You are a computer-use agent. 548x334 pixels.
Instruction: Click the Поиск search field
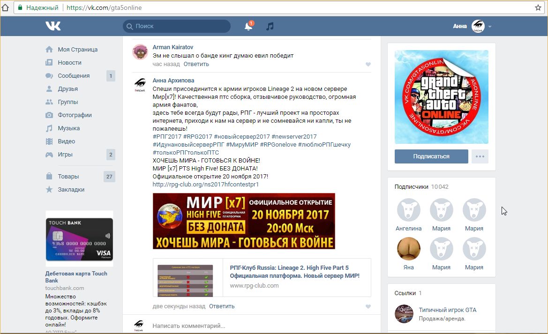pos(176,26)
